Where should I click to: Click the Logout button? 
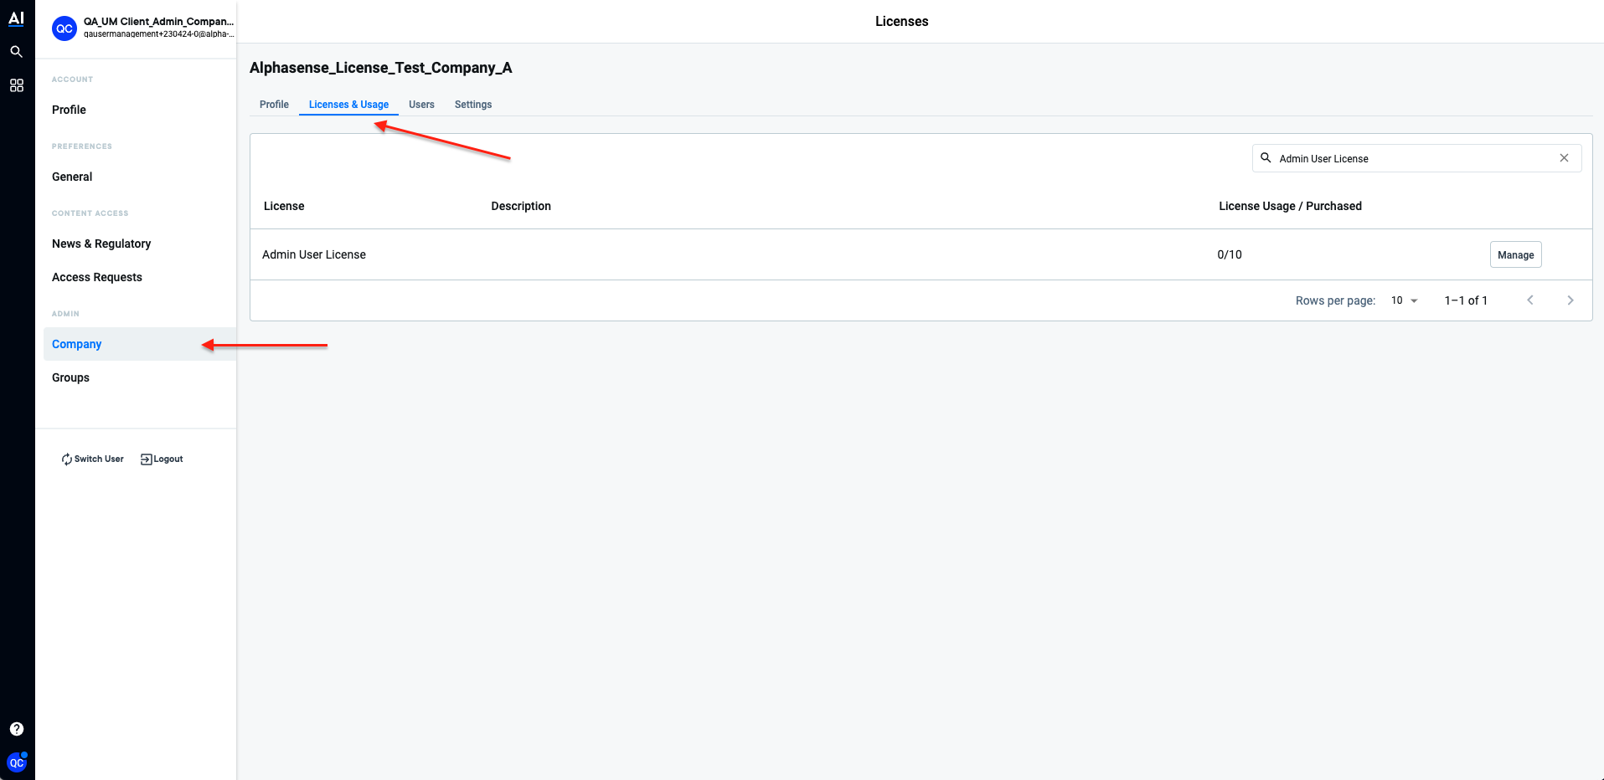click(x=162, y=459)
